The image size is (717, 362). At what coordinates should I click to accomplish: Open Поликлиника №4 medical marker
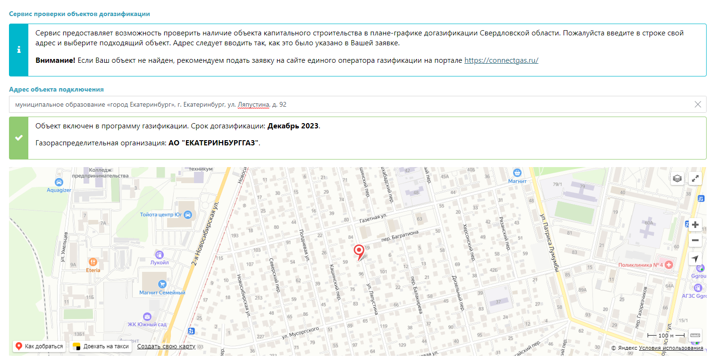[668, 265]
